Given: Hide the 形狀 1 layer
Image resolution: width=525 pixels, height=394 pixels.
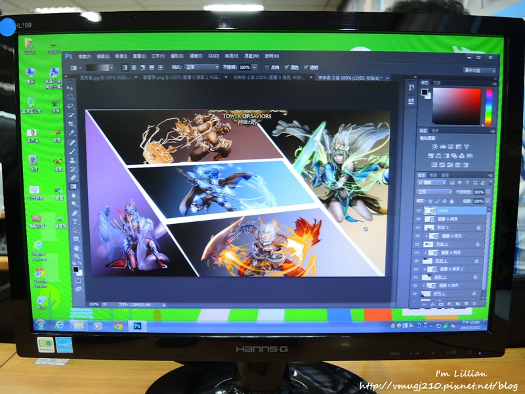Looking at the screenshot, I should [416, 261].
